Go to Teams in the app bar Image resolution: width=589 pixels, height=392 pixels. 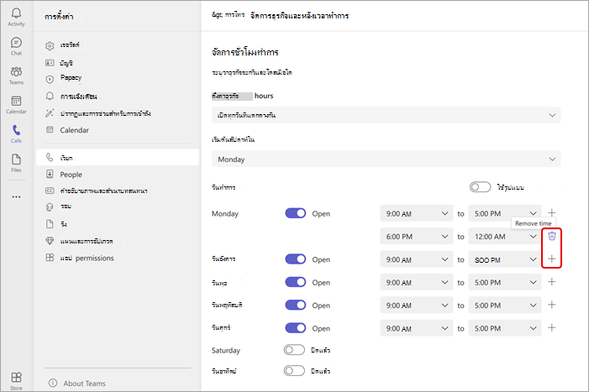[x=16, y=76]
